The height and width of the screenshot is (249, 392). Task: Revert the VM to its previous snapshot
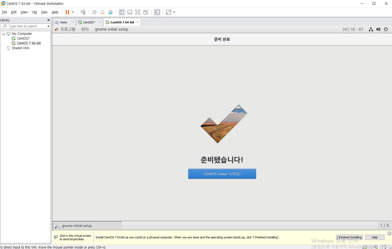click(102, 12)
